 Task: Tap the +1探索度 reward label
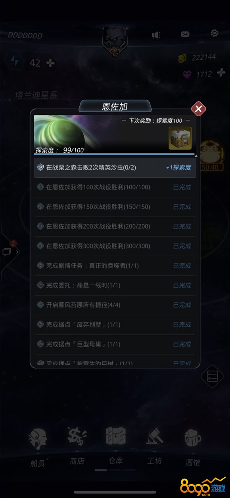click(178, 167)
